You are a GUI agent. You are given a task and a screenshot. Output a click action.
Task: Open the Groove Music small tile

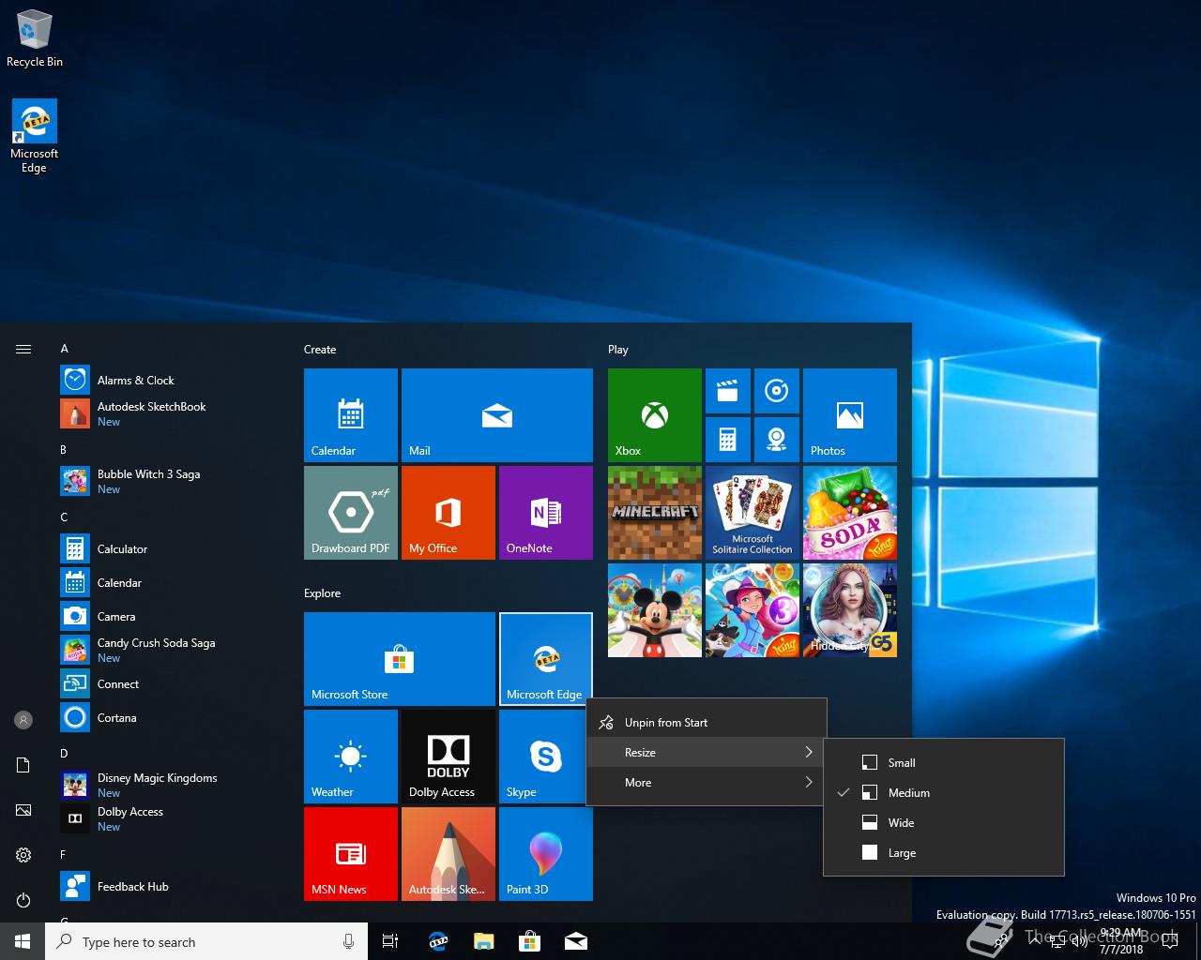pyautogui.click(x=777, y=391)
